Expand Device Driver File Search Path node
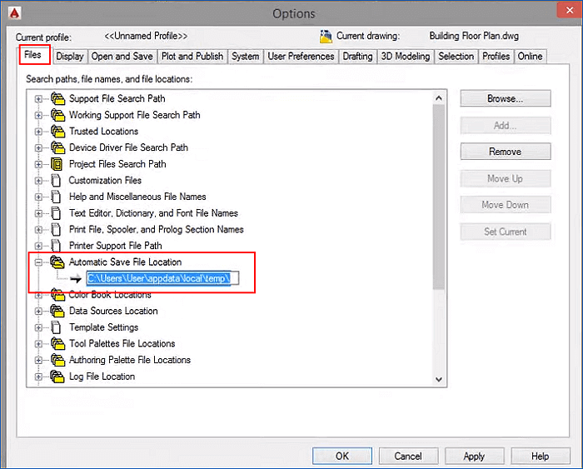This screenshot has height=469, width=583. click(38, 147)
